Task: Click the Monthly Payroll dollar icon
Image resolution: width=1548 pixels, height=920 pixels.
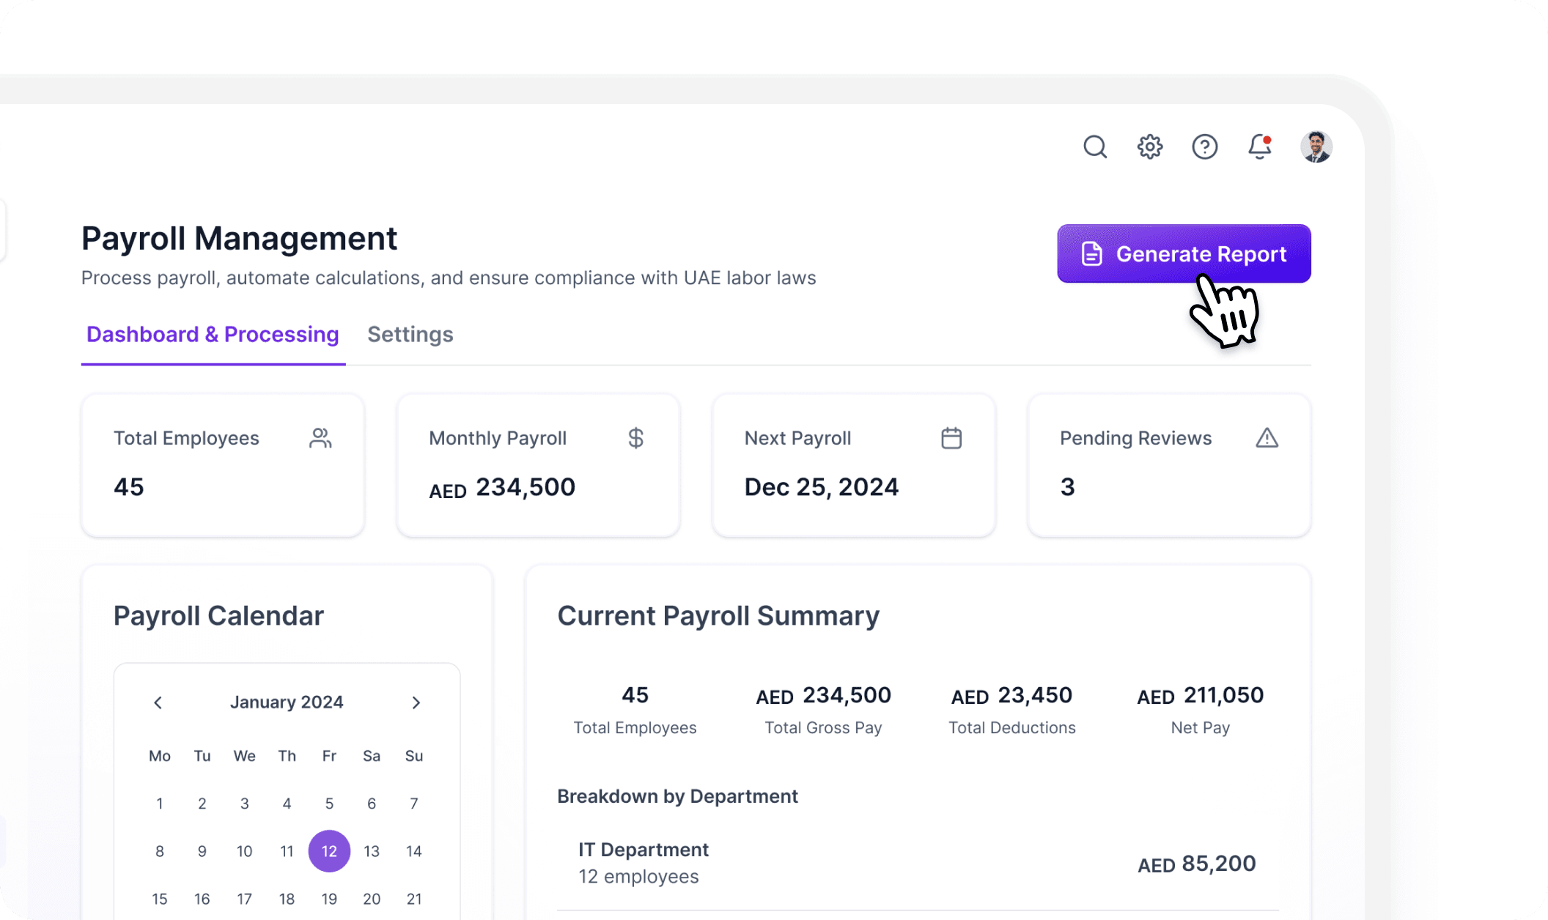Action: [635, 438]
